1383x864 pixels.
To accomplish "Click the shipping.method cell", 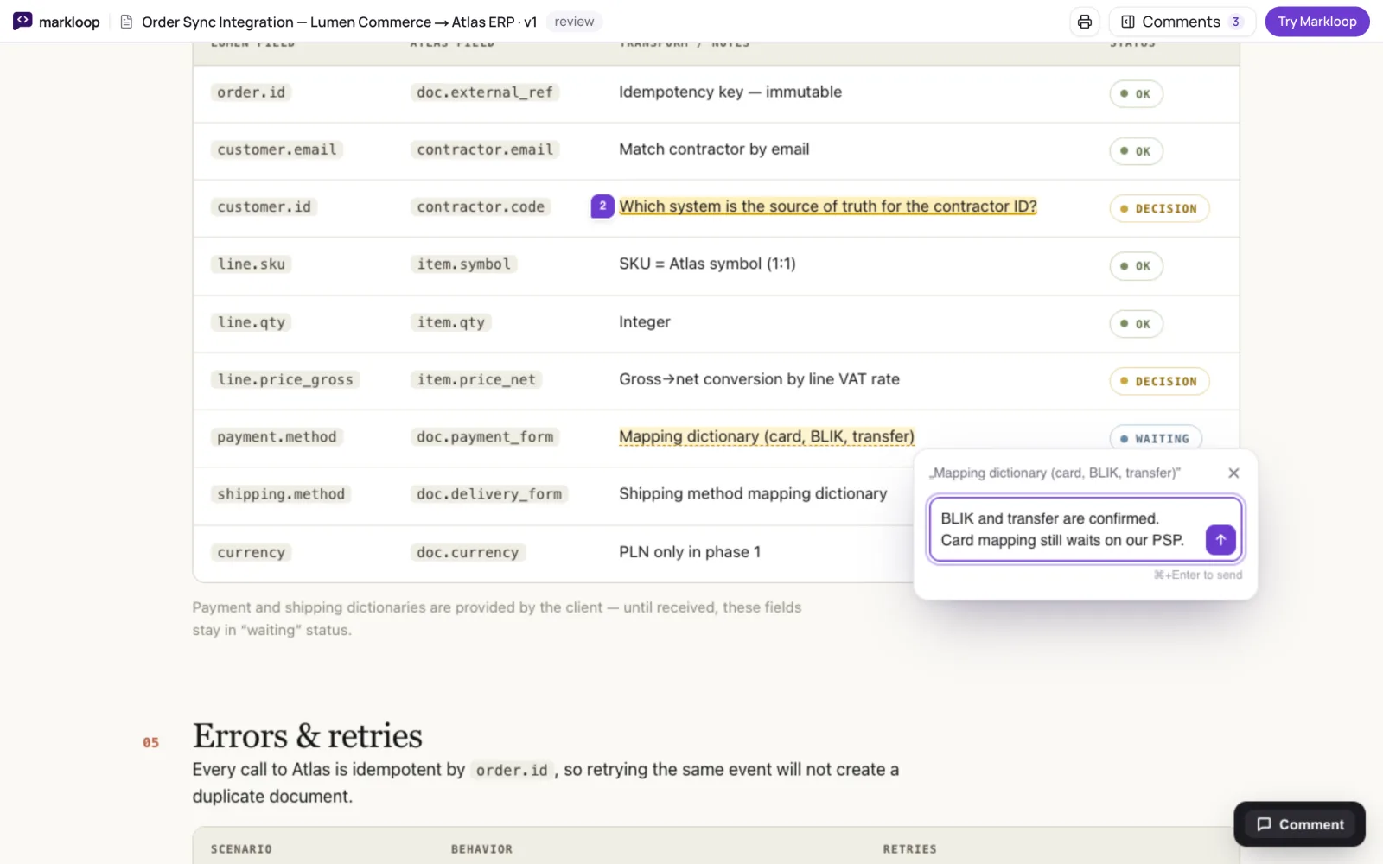I will (281, 494).
